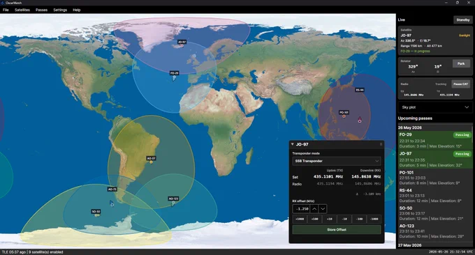This screenshot has width=475, height=255.
Task: Increase RX offset with up arrow
Action: (314, 209)
